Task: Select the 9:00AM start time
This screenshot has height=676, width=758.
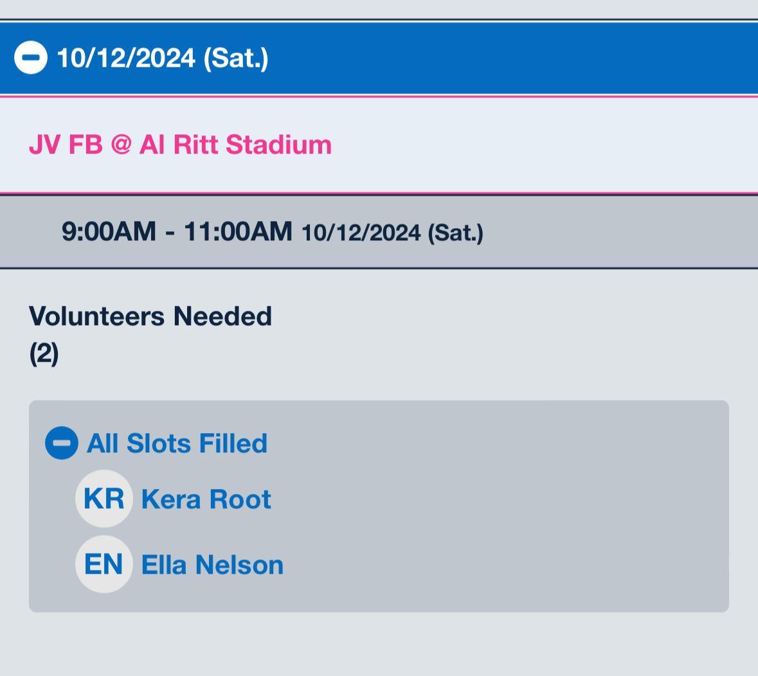Action: pyautogui.click(x=108, y=231)
